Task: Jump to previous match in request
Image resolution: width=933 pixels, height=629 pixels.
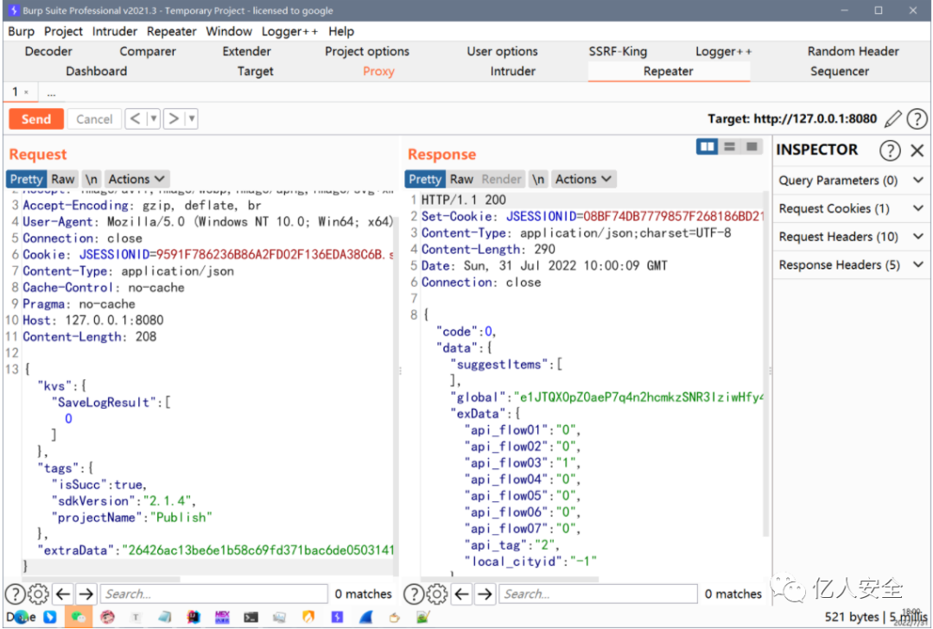Action: (x=63, y=594)
